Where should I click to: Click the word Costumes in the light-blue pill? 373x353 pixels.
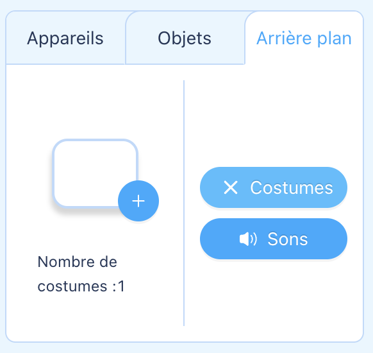[292, 187]
